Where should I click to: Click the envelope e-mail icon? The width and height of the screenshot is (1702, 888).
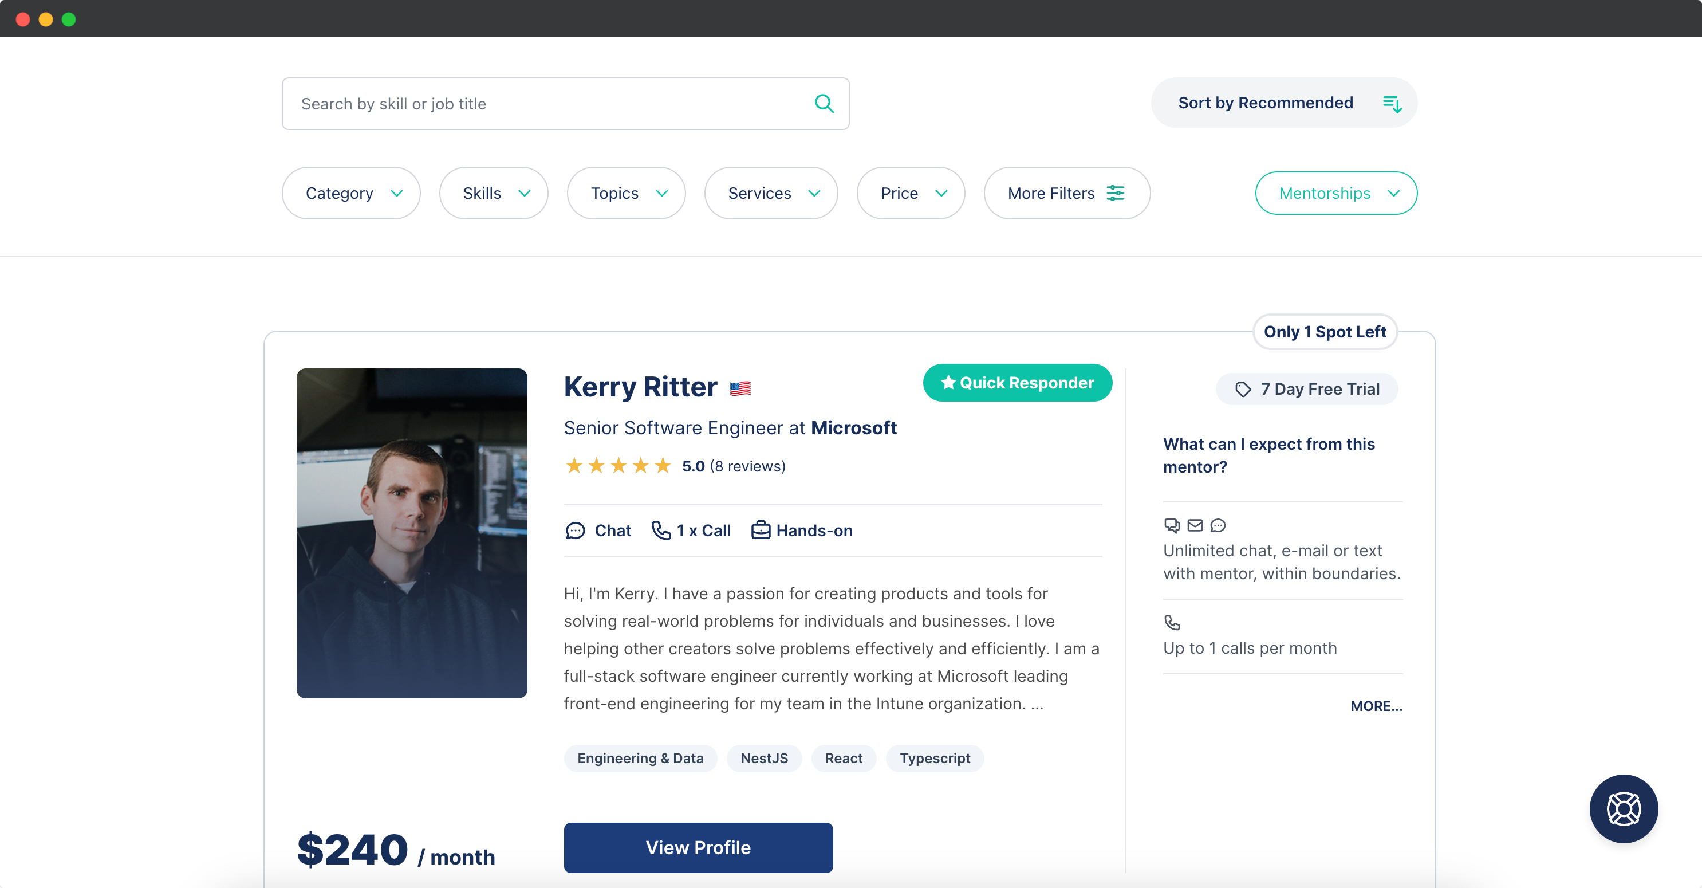[x=1195, y=525]
